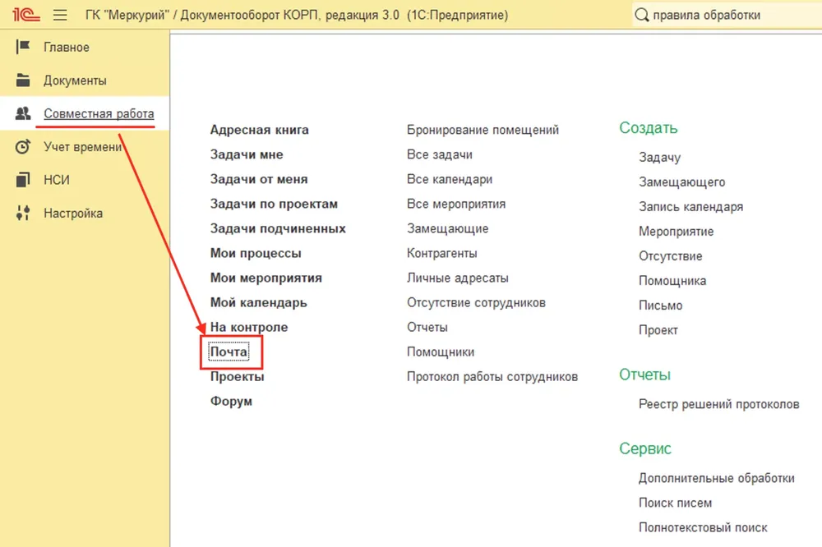Open the Документы section
Viewport: 822px width, 547px height.
point(75,80)
